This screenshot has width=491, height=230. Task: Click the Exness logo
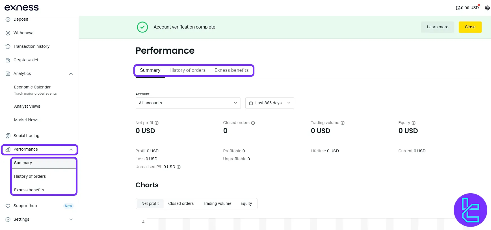(x=21, y=8)
